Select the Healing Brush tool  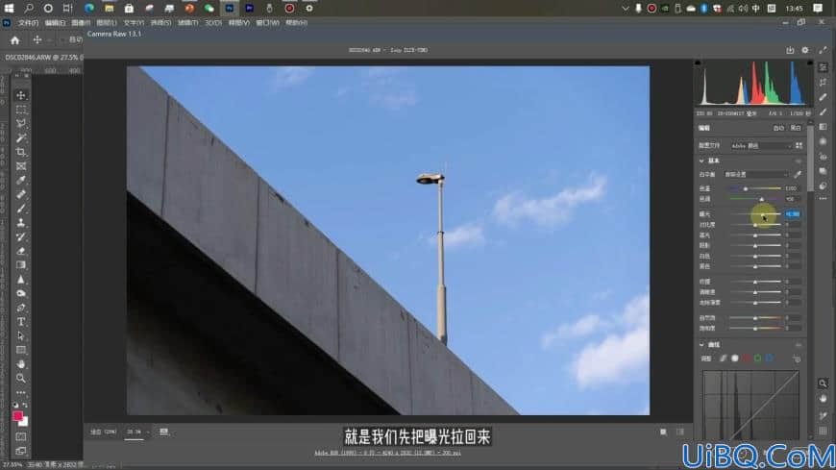pos(21,195)
